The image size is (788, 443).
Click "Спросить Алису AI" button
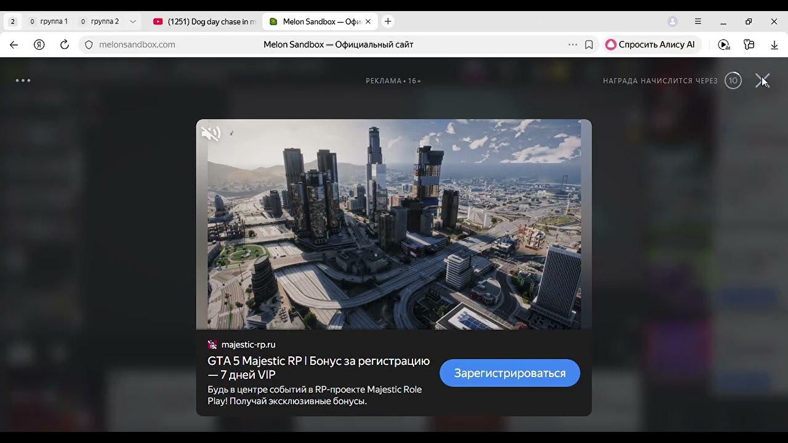tap(651, 45)
